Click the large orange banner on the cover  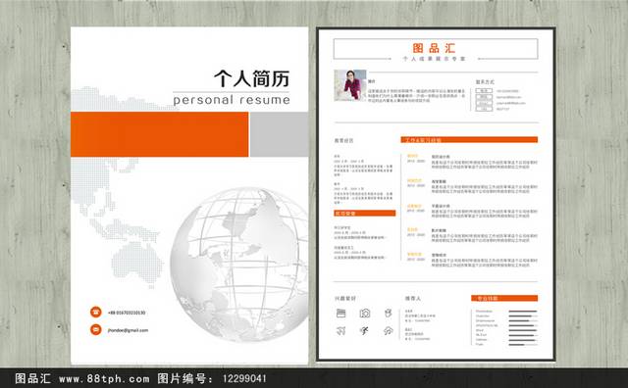coord(159,134)
